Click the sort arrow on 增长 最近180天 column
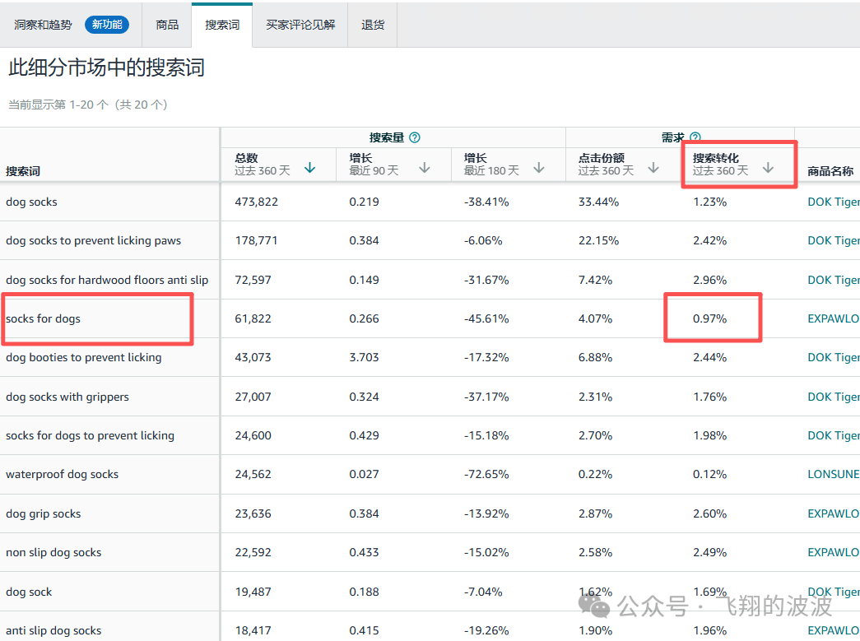The height and width of the screenshot is (641, 860). [539, 166]
